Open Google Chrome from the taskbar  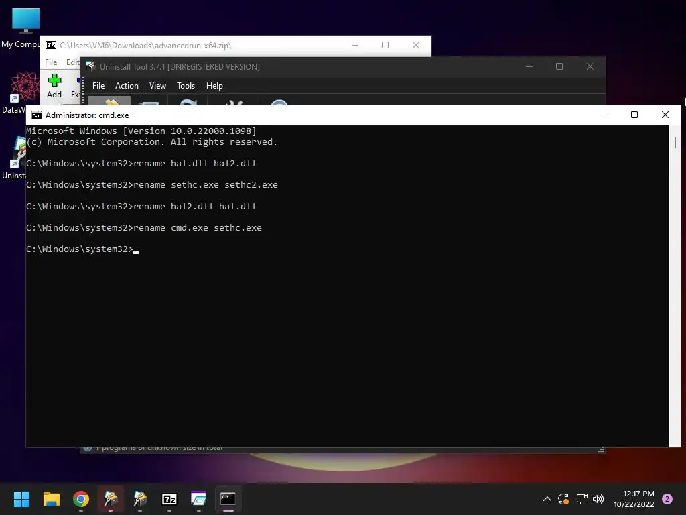click(x=81, y=499)
